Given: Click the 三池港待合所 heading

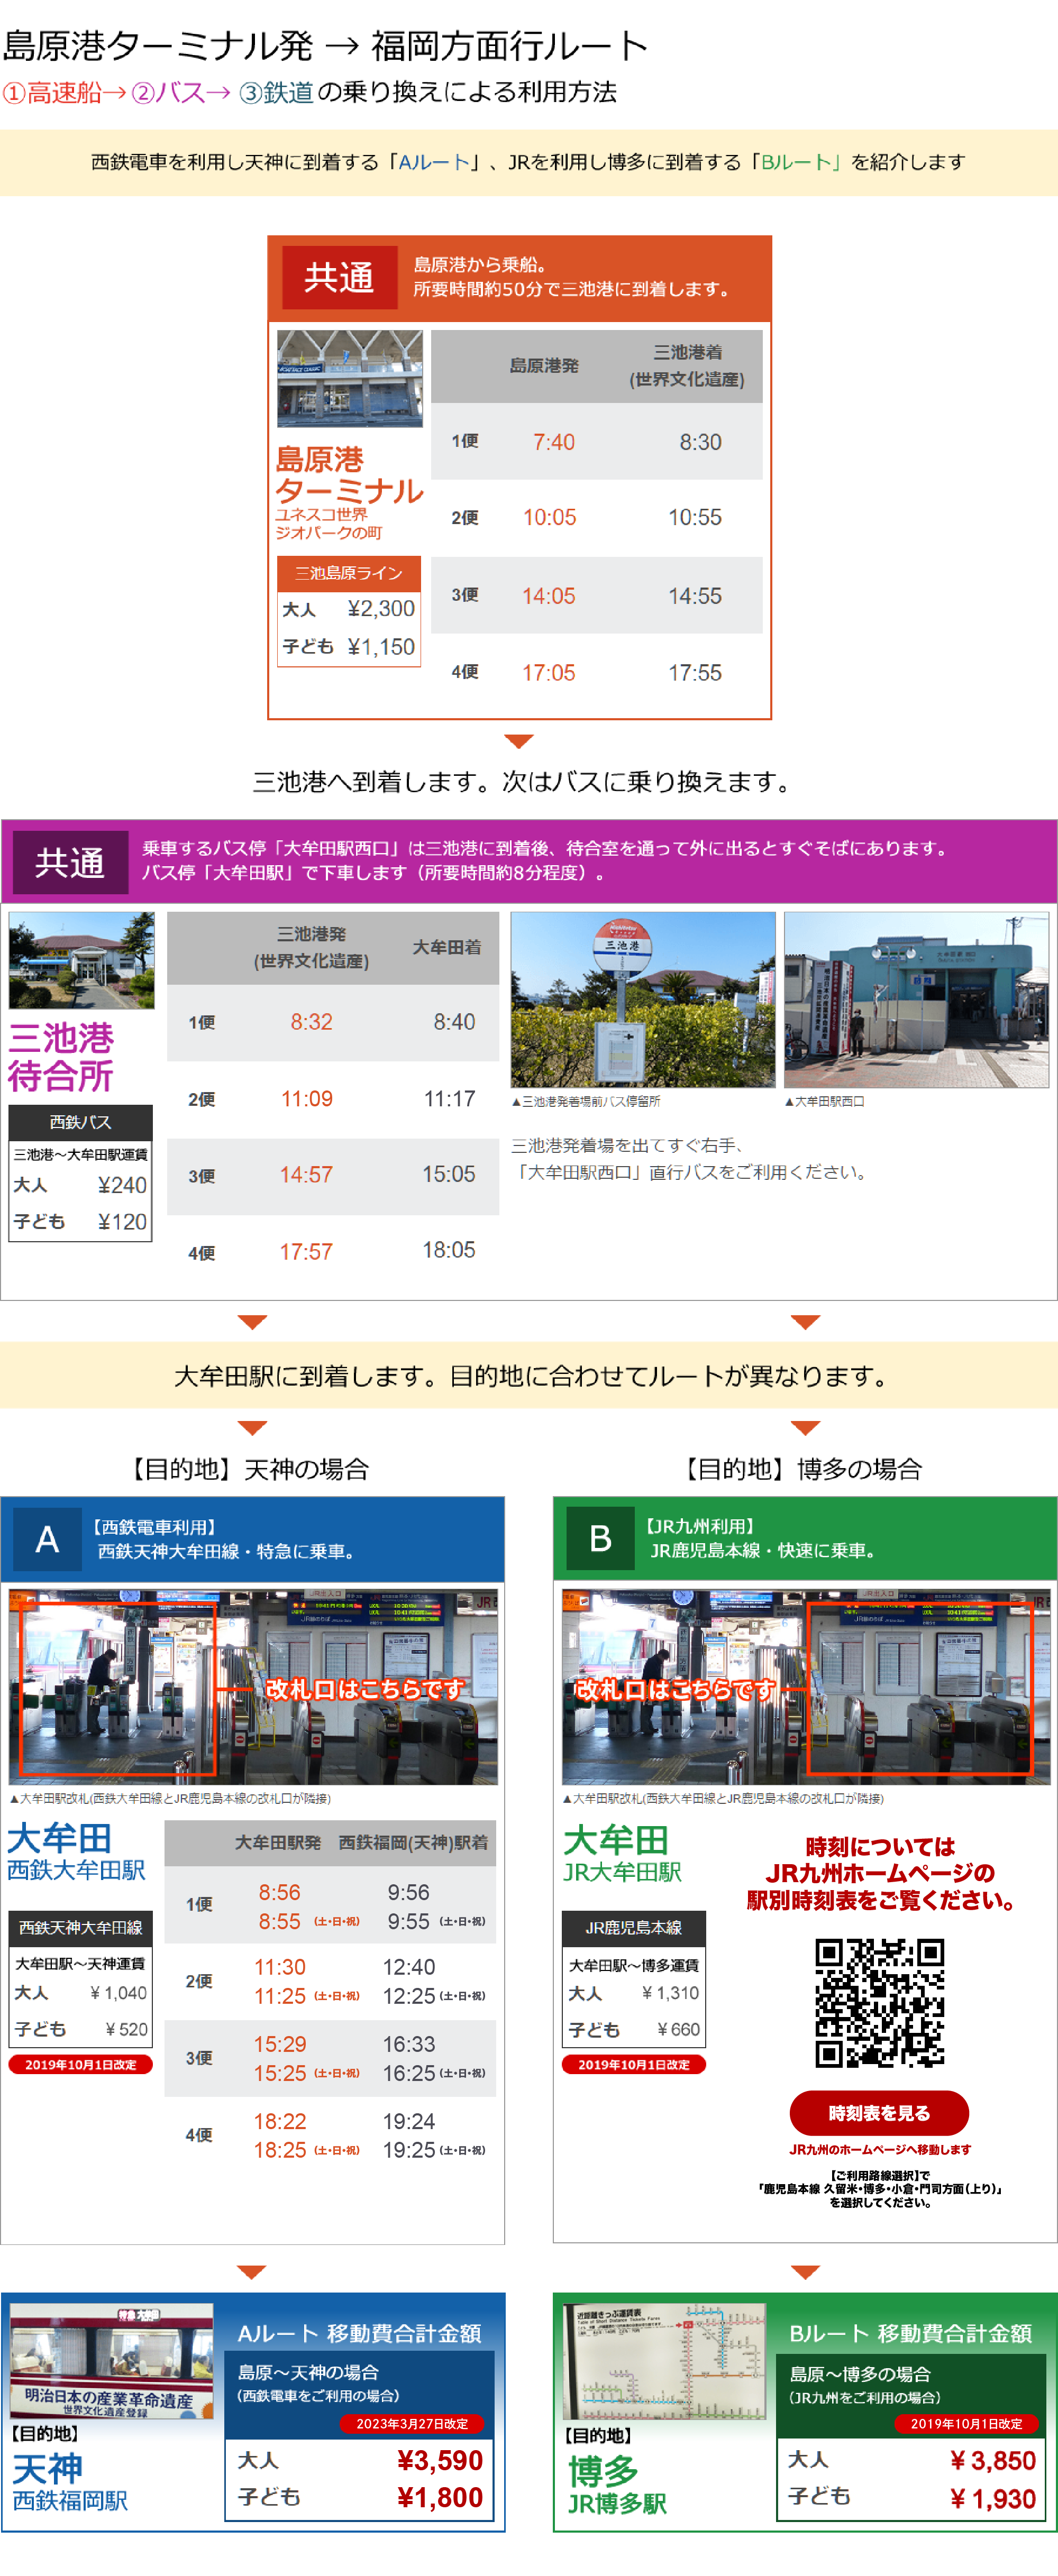Looking at the screenshot, I should (61, 1057).
